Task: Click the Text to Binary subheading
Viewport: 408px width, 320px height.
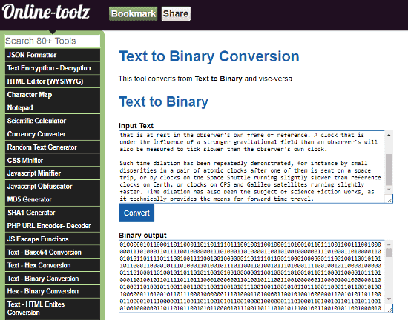Action: (164, 101)
